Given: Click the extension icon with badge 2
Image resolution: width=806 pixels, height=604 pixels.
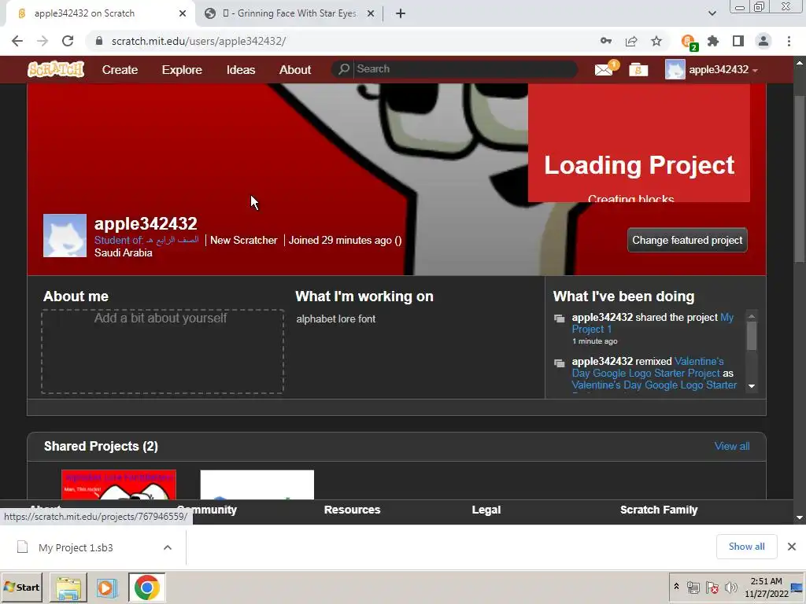Looking at the screenshot, I should click(x=689, y=42).
